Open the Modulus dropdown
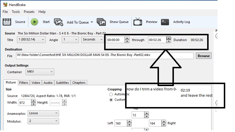235x132 pixels. pyautogui.click(x=43, y=121)
